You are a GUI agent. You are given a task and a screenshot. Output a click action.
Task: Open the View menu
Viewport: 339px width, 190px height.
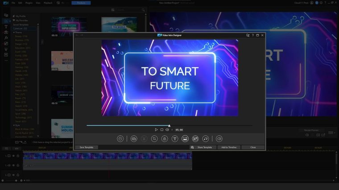point(38,3)
